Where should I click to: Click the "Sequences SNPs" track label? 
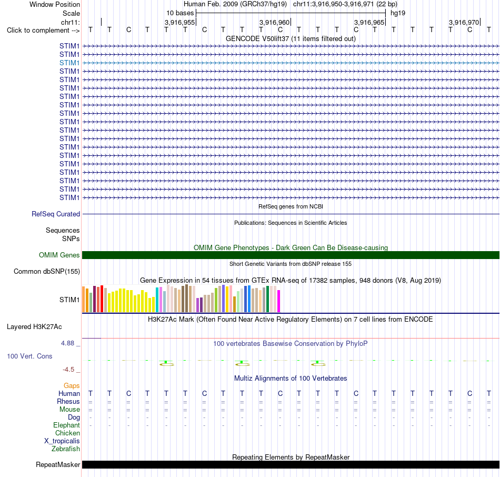click(x=63, y=234)
